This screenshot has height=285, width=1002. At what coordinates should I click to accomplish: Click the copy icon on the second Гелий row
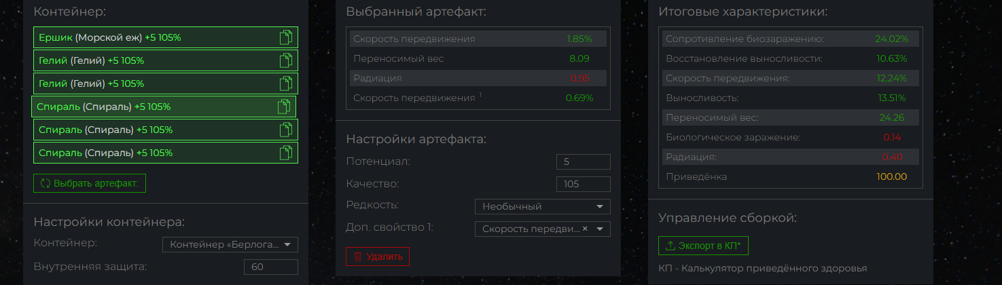pos(285,84)
